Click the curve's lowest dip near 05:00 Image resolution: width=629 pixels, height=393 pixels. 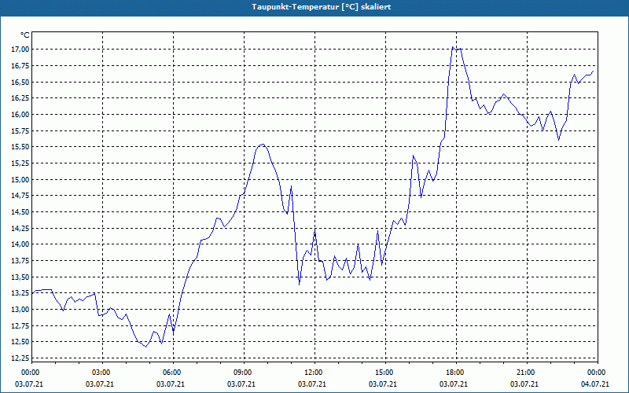point(146,347)
